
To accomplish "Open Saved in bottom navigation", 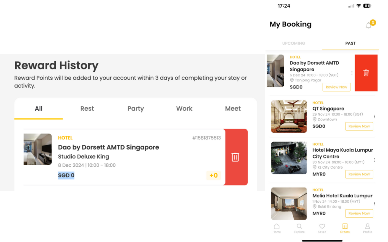I will tap(322, 228).
